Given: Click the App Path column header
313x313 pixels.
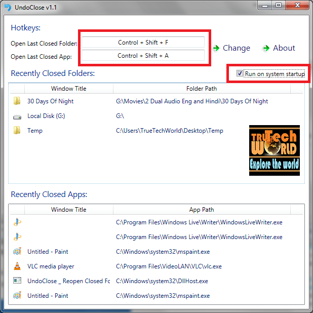Looking at the screenshot, I should point(202,209).
